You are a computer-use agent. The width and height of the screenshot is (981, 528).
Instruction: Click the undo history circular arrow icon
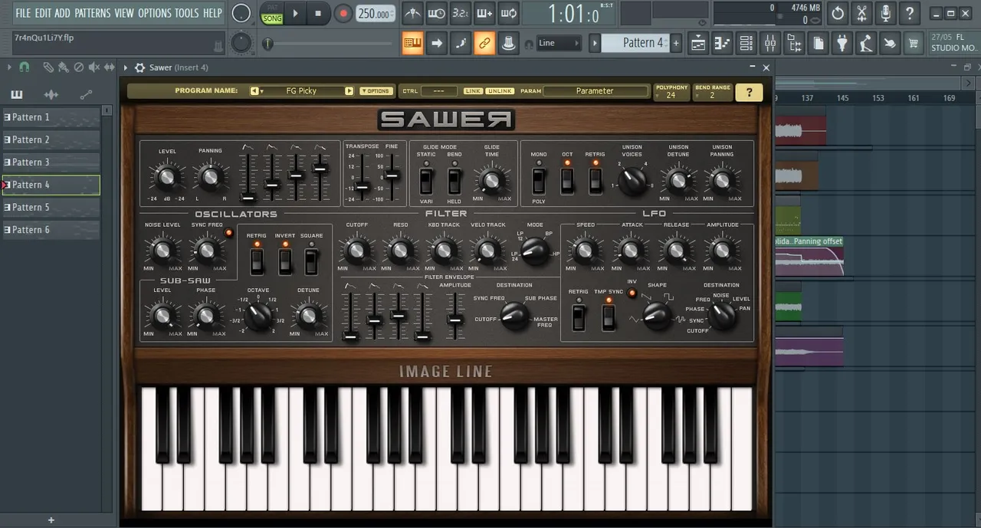[838, 13]
